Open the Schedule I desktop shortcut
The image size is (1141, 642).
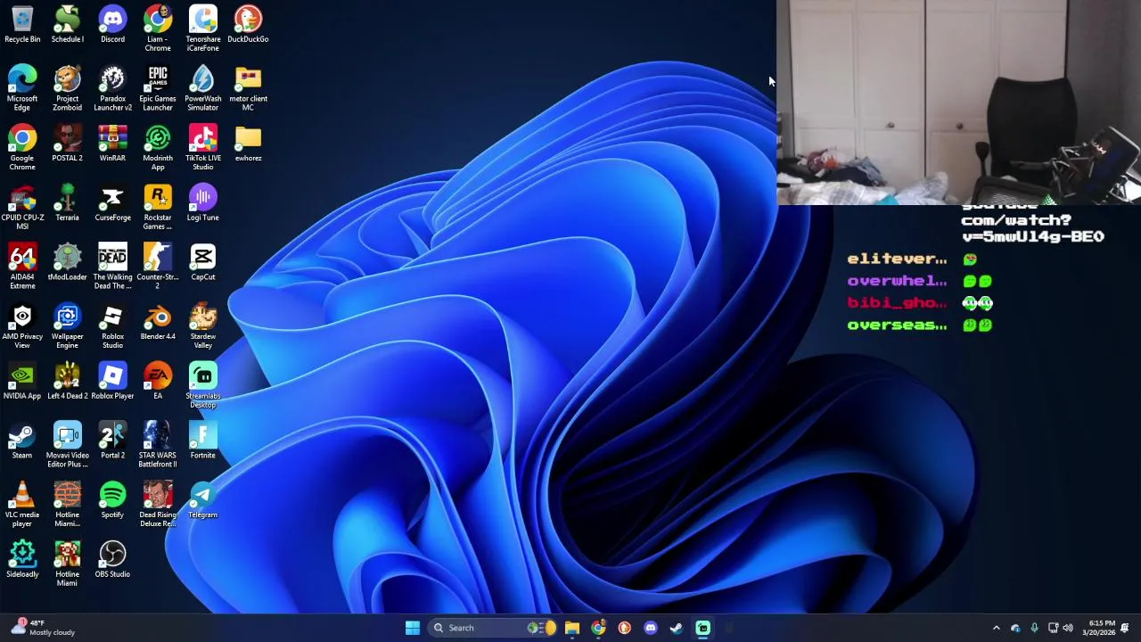click(x=67, y=25)
